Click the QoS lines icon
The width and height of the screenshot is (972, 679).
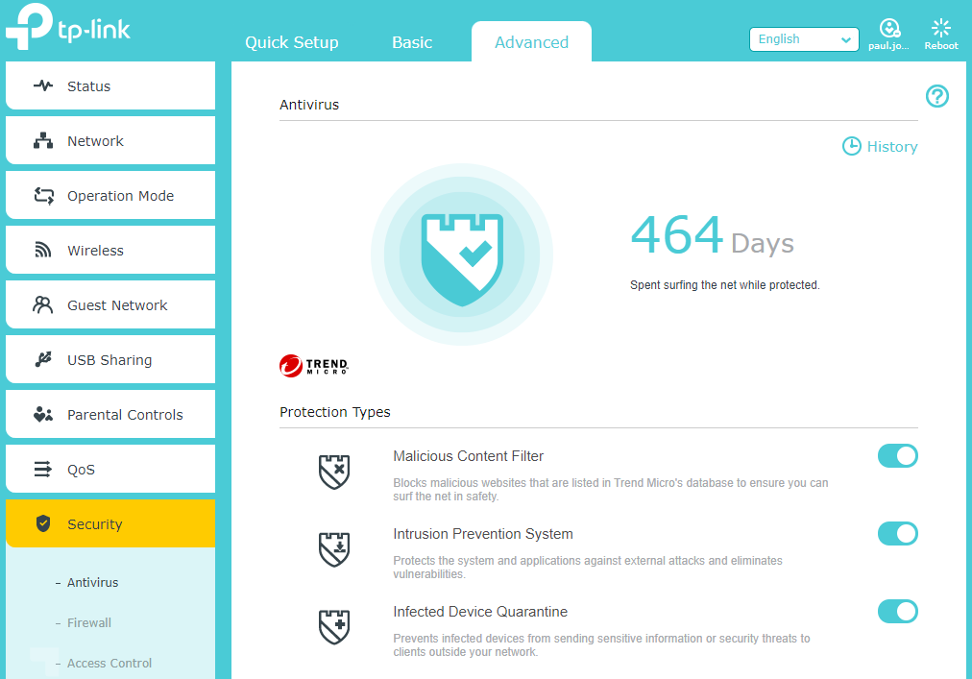[x=43, y=469]
